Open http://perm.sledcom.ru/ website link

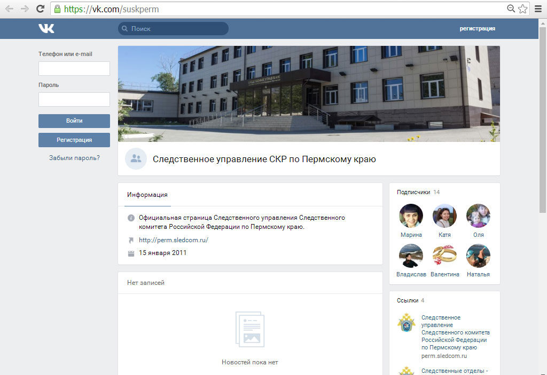click(x=174, y=240)
